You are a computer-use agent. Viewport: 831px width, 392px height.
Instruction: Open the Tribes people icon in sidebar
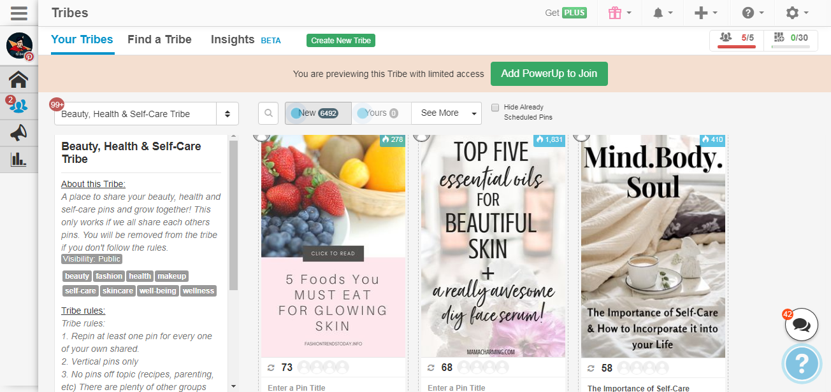(18, 106)
